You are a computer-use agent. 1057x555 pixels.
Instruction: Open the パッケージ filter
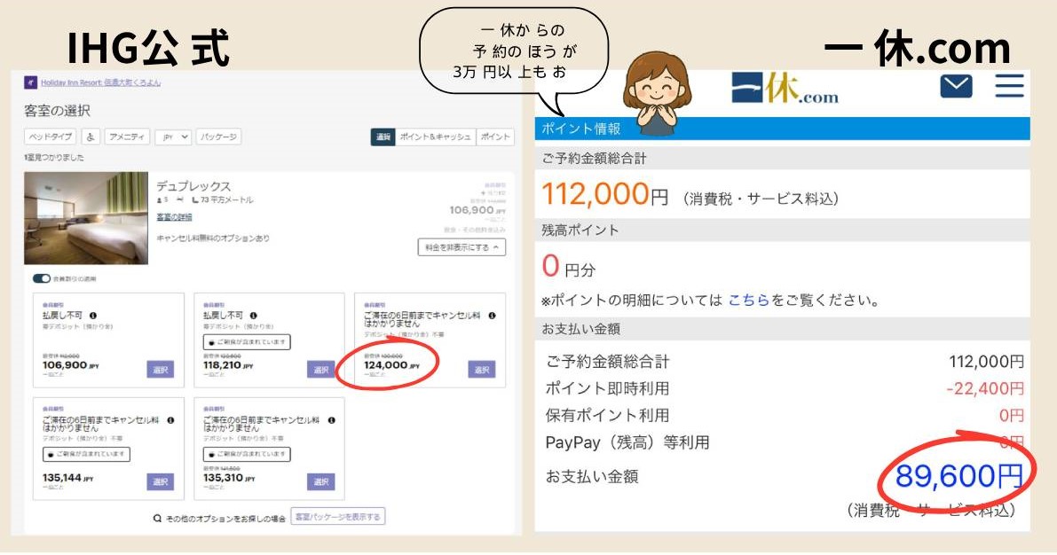(219, 137)
